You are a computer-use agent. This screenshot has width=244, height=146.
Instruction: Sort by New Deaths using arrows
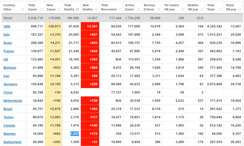(95, 10)
